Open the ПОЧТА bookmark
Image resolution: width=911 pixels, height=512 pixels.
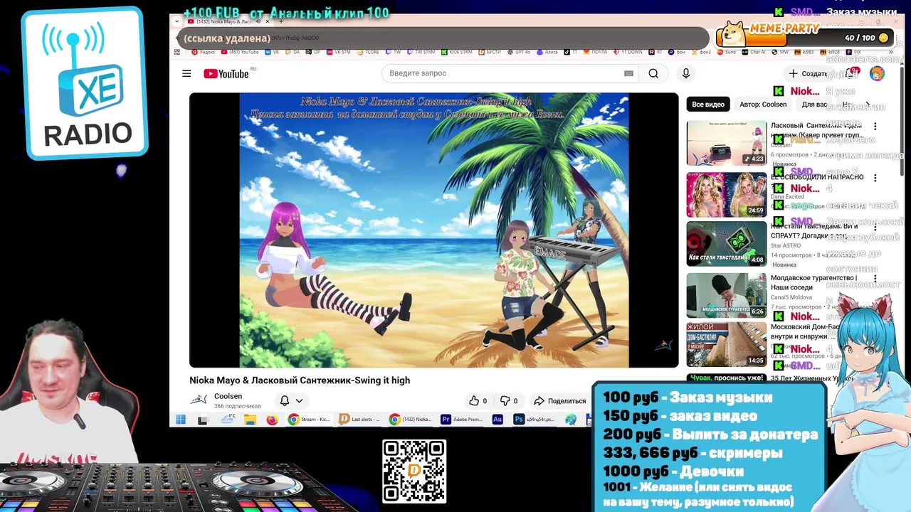(596, 52)
